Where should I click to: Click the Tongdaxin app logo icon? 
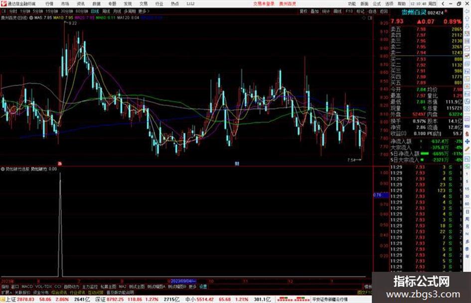click(x=3, y=3)
